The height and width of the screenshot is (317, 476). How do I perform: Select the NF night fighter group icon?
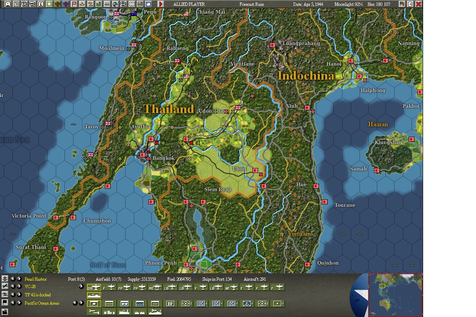[232, 287]
